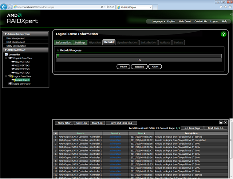Open browser Tools gear icon
The image size is (233, 179).
coord(230,7)
